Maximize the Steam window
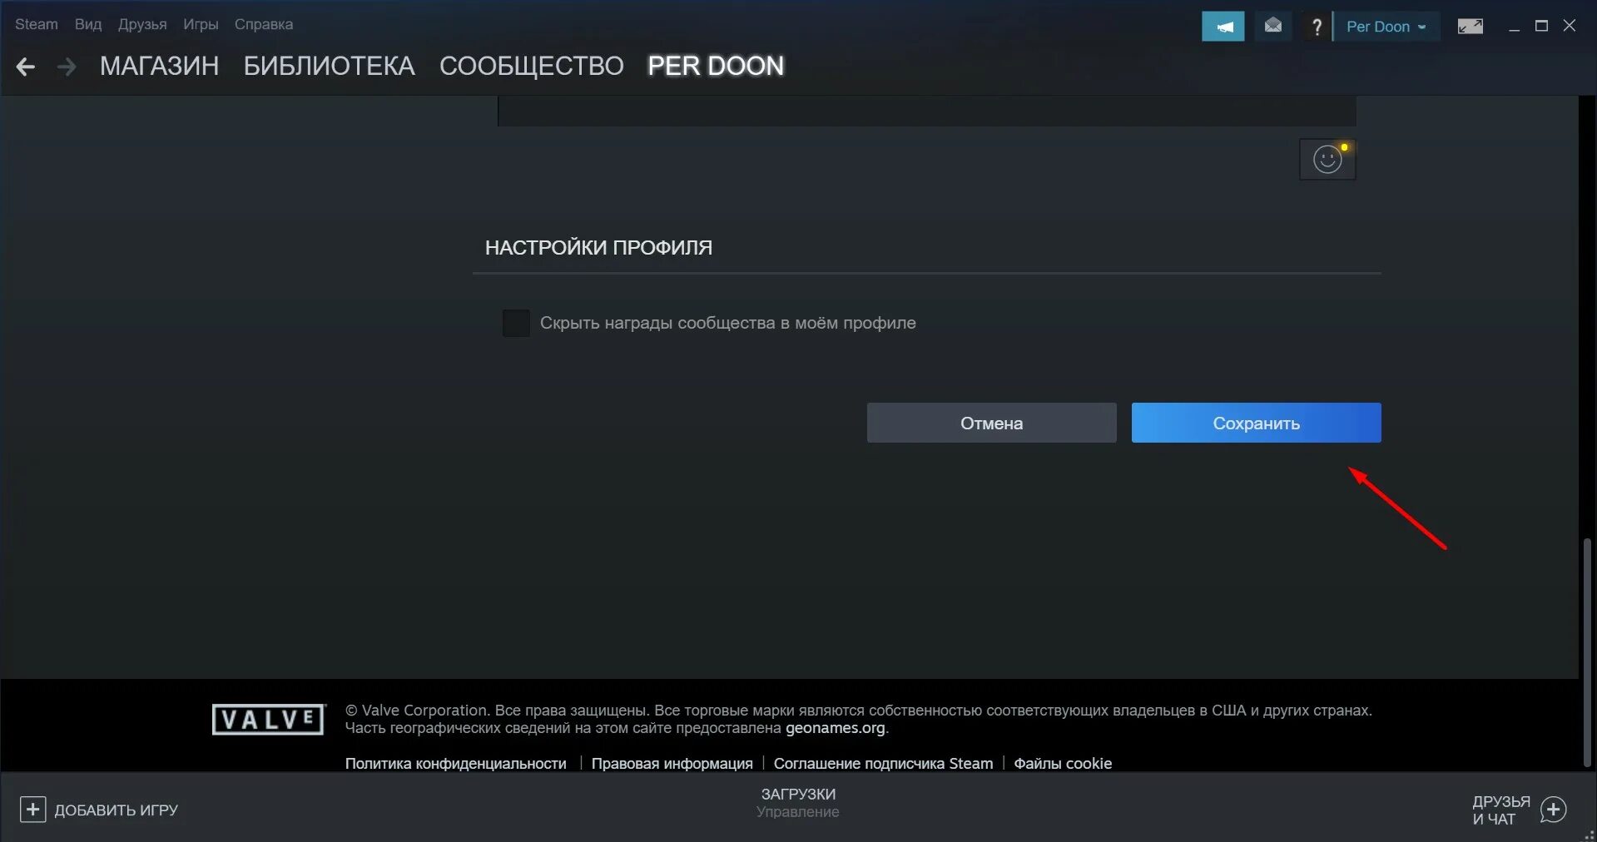The width and height of the screenshot is (1597, 842). [x=1541, y=27]
